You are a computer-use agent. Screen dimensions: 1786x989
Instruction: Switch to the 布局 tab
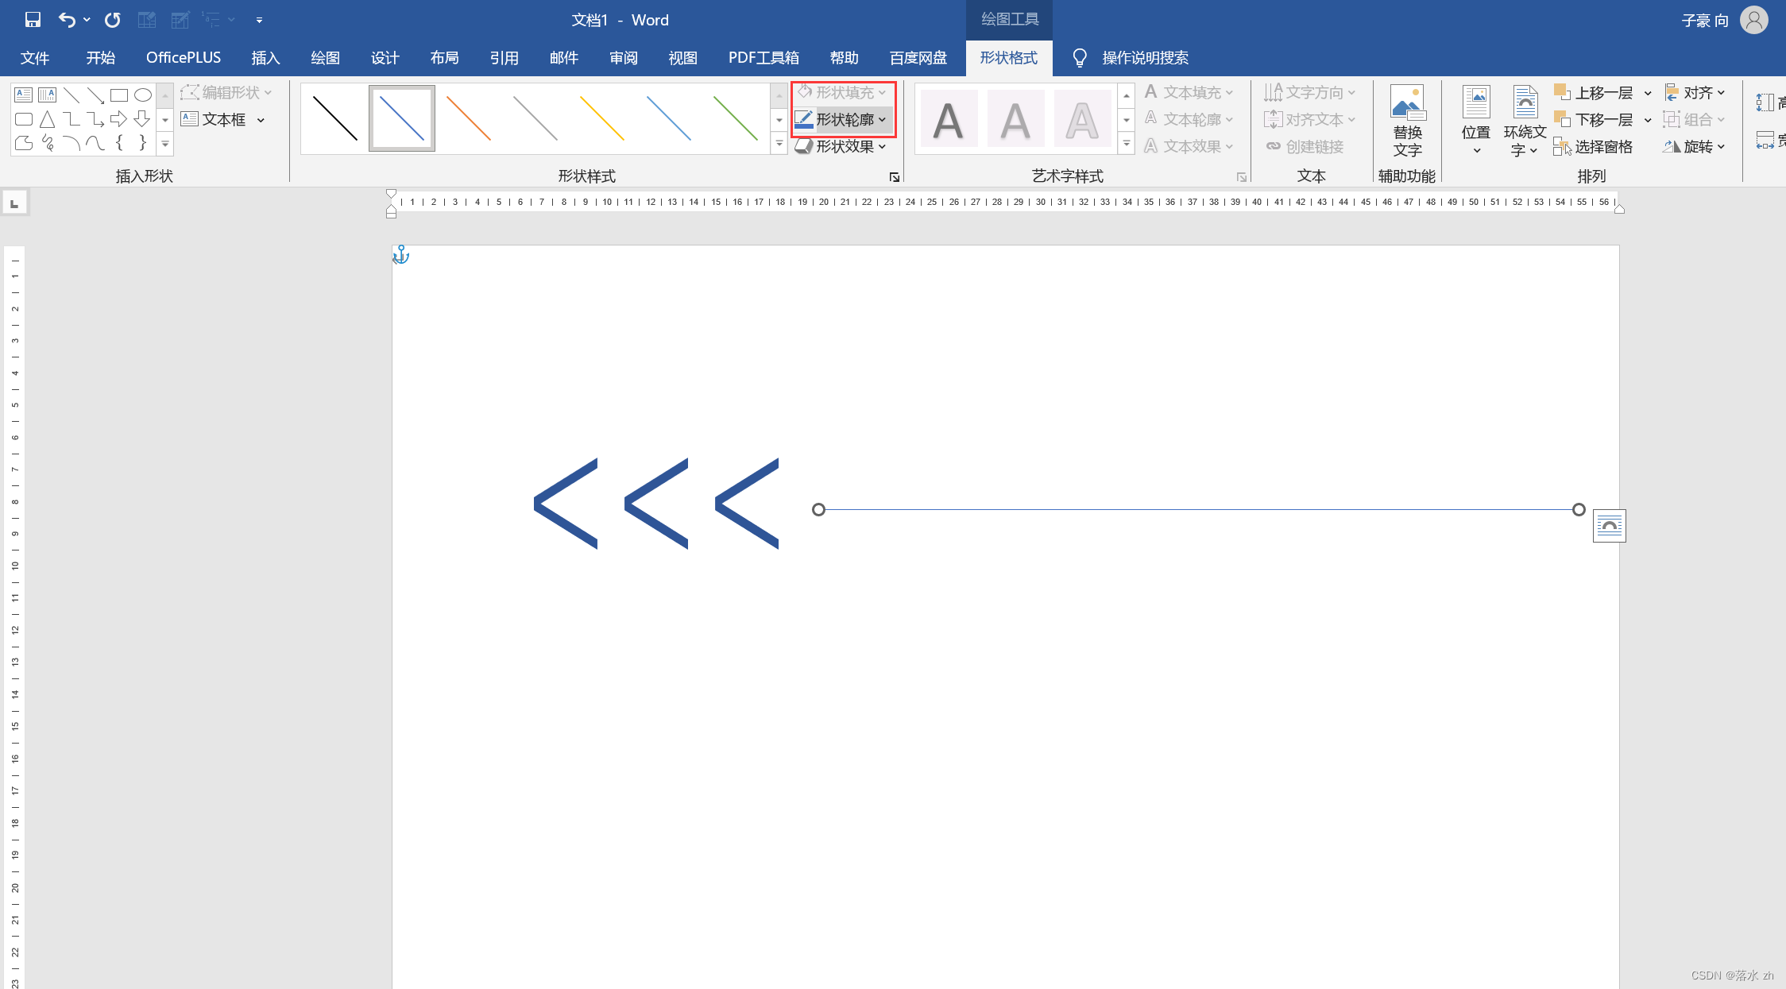tap(444, 58)
